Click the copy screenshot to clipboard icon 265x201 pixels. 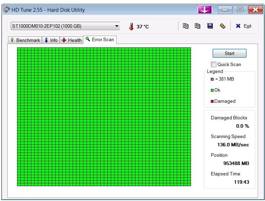click(198, 26)
